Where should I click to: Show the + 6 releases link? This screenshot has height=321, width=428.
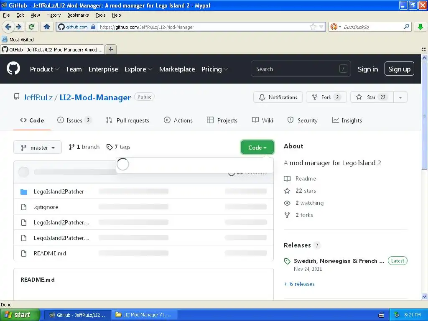299,284
